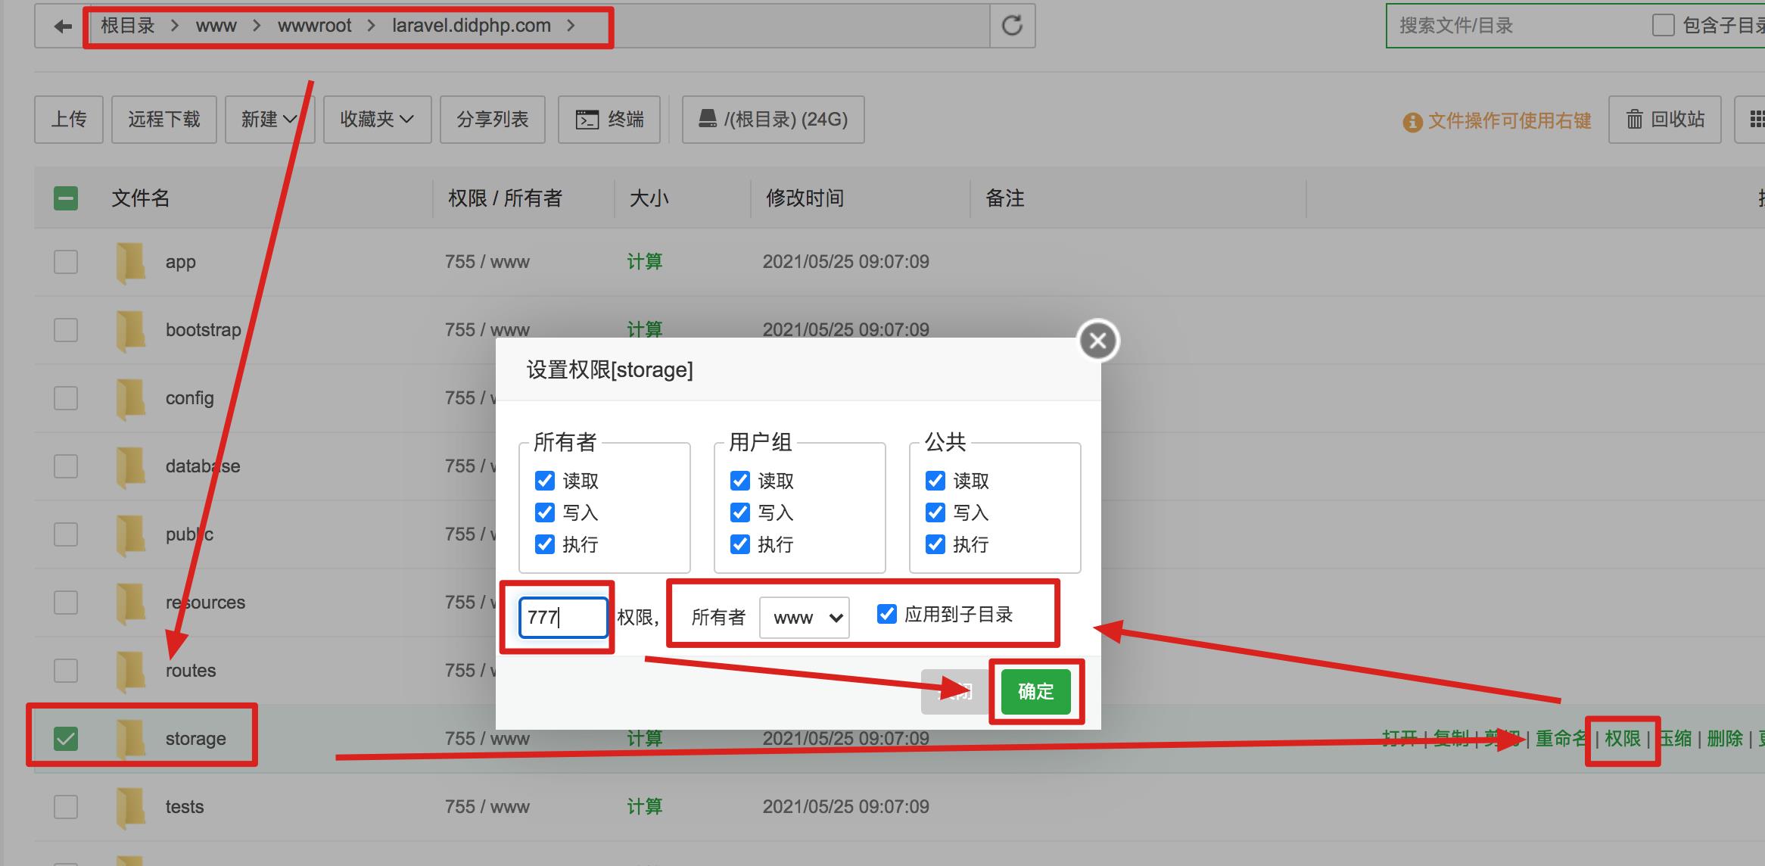Focus the 777 permission input field
The width and height of the screenshot is (1765, 866).
(x=563, y=618)
